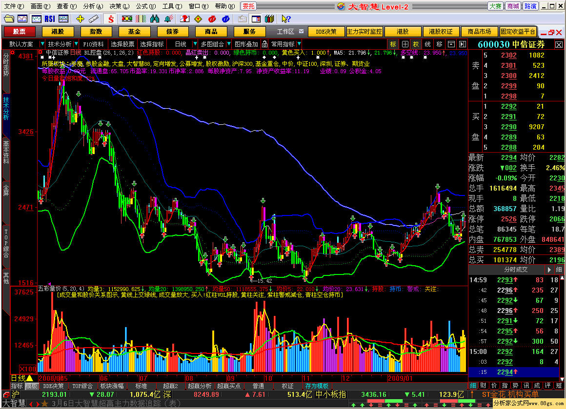Click the traffic light signal icon
Screen dimensions: 566x409
pyautogui.click(x=127, y=19)
